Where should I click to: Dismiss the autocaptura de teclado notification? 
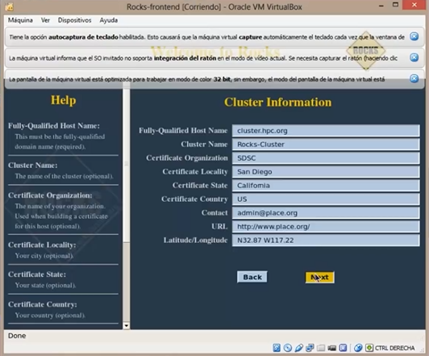[414, 36]
